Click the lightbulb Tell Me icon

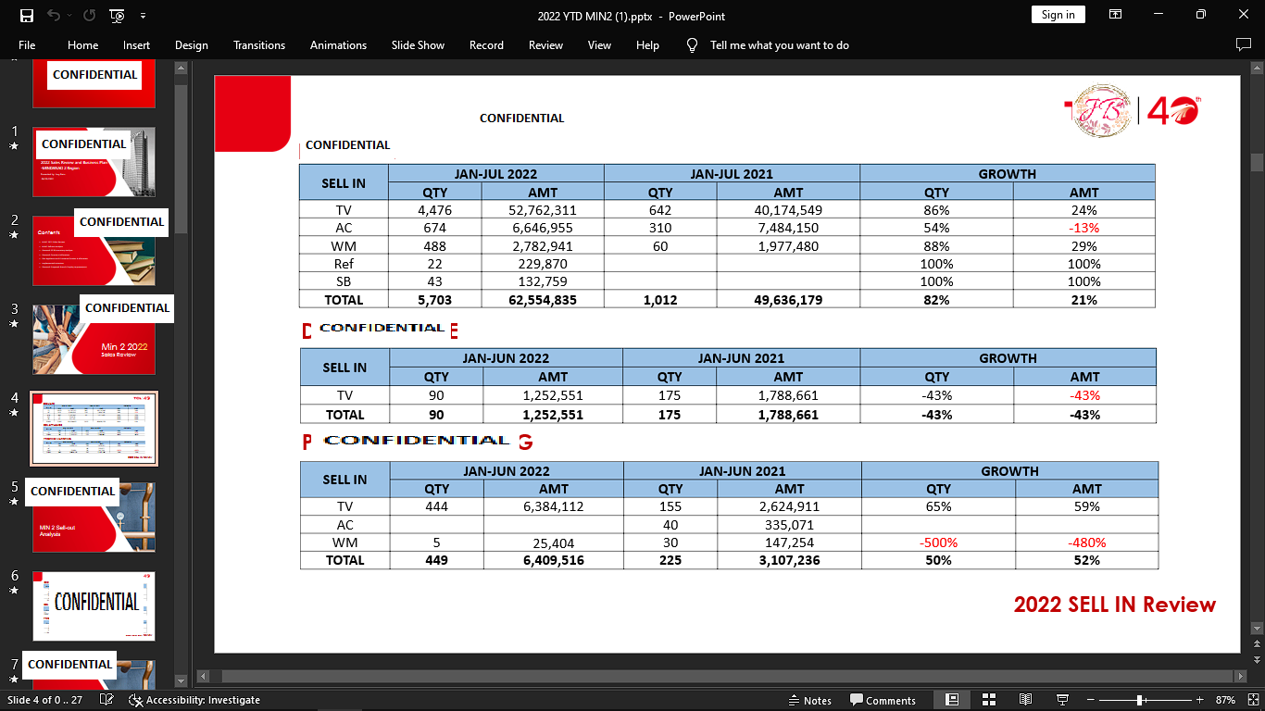[x=692, y=44]
